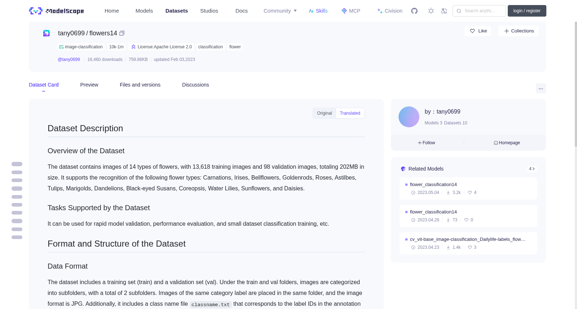Click tany0699 profile avatar circle

coord(409,117)
